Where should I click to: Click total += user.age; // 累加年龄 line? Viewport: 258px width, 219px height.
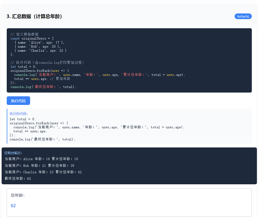(42, 79)
